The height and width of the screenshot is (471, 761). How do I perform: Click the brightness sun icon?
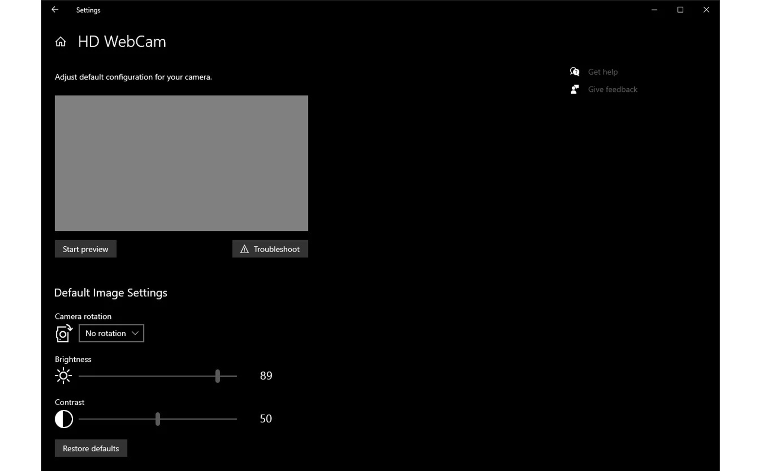pos(63,376)
